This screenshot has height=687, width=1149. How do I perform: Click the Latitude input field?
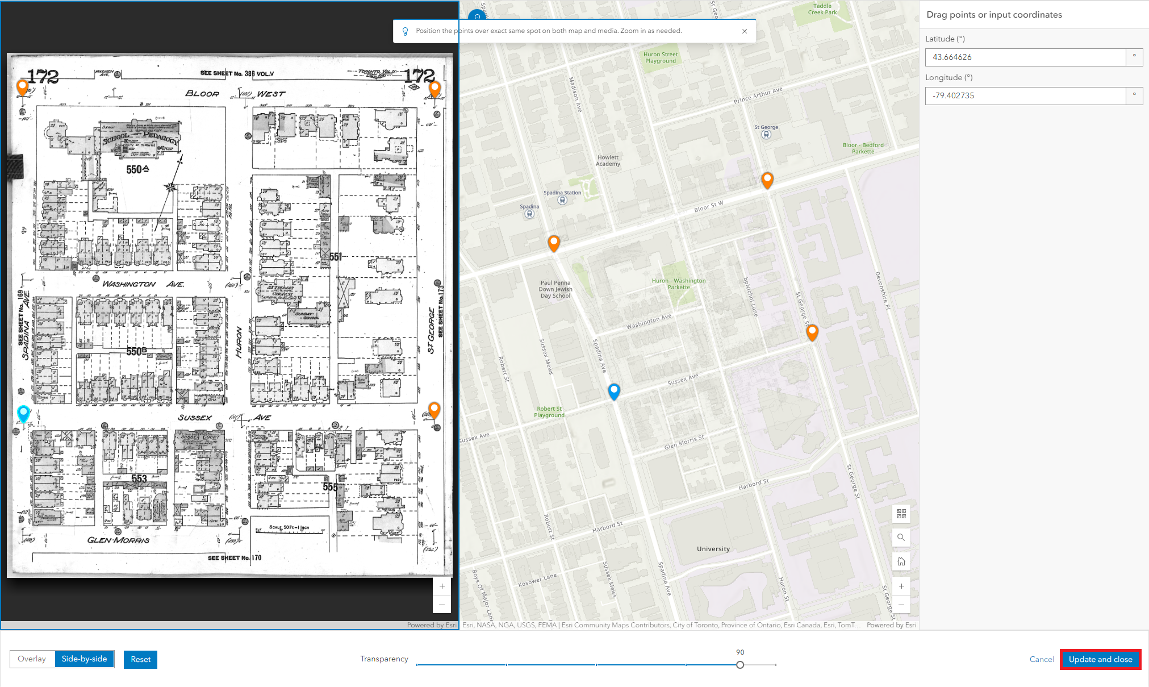pos(1025,56)
